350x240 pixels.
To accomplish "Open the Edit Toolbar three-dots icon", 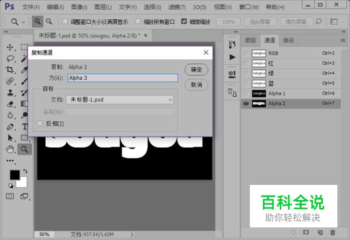I will coord(10,161).
